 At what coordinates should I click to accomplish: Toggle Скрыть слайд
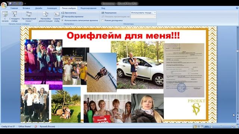click(x=56, y=16)
